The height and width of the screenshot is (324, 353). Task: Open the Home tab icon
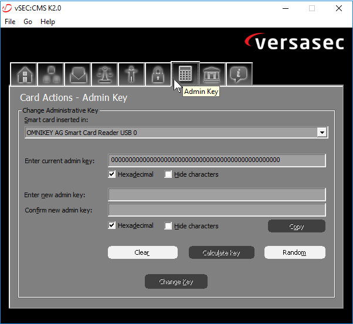23,74
